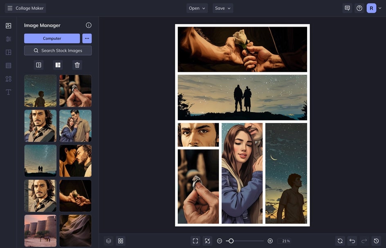Viewport: 386px width, 248px height.
Task: Open the Customize sliders sidebar tab
Action: (x=8, y=39)
